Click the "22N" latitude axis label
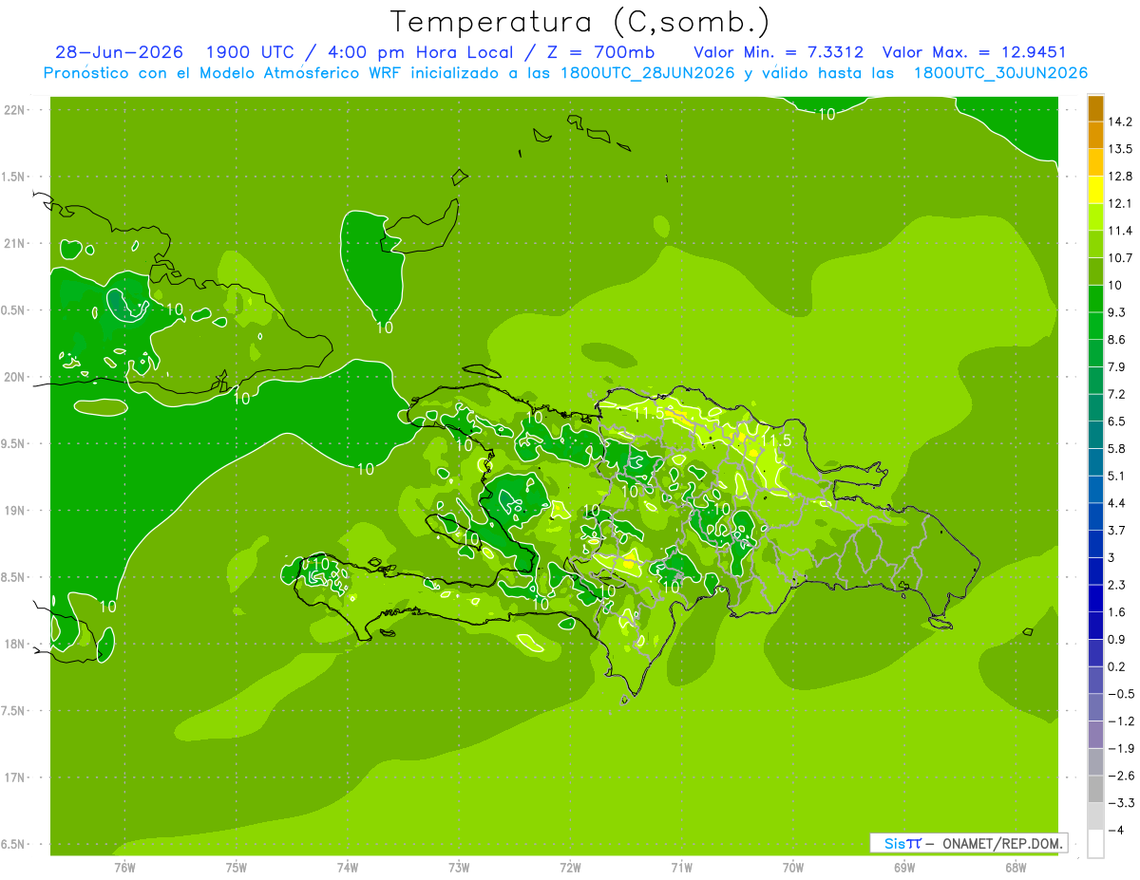The image size is (1140, 880). point(16,110)
